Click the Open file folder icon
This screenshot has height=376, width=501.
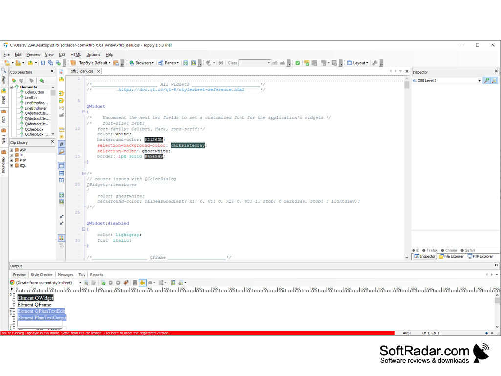point(30,63)
